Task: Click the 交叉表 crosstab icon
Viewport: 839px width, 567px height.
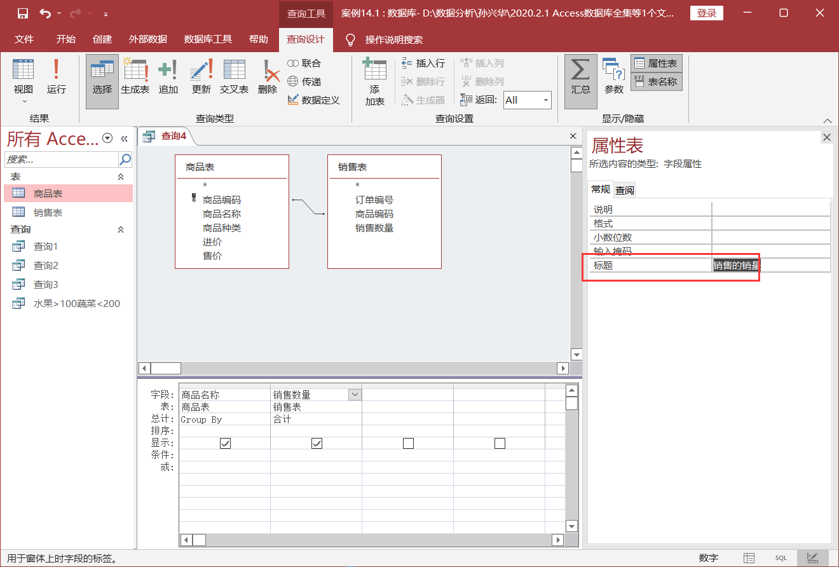Action: 234,76
